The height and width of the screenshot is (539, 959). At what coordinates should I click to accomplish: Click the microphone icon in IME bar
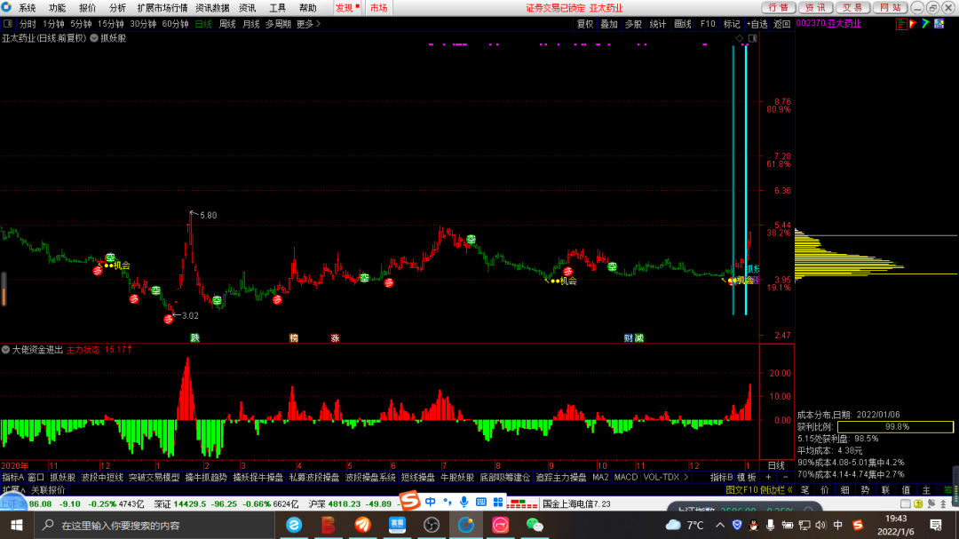[x=464, y=503]
